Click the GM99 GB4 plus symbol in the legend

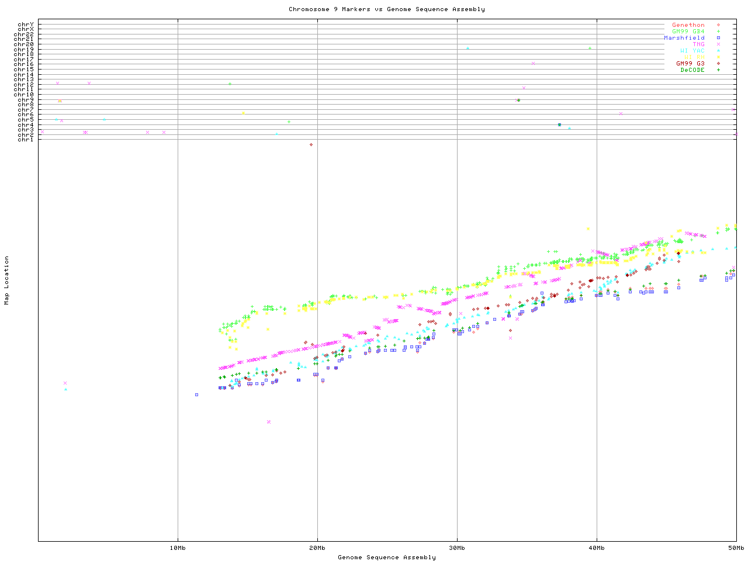[718, 32]
